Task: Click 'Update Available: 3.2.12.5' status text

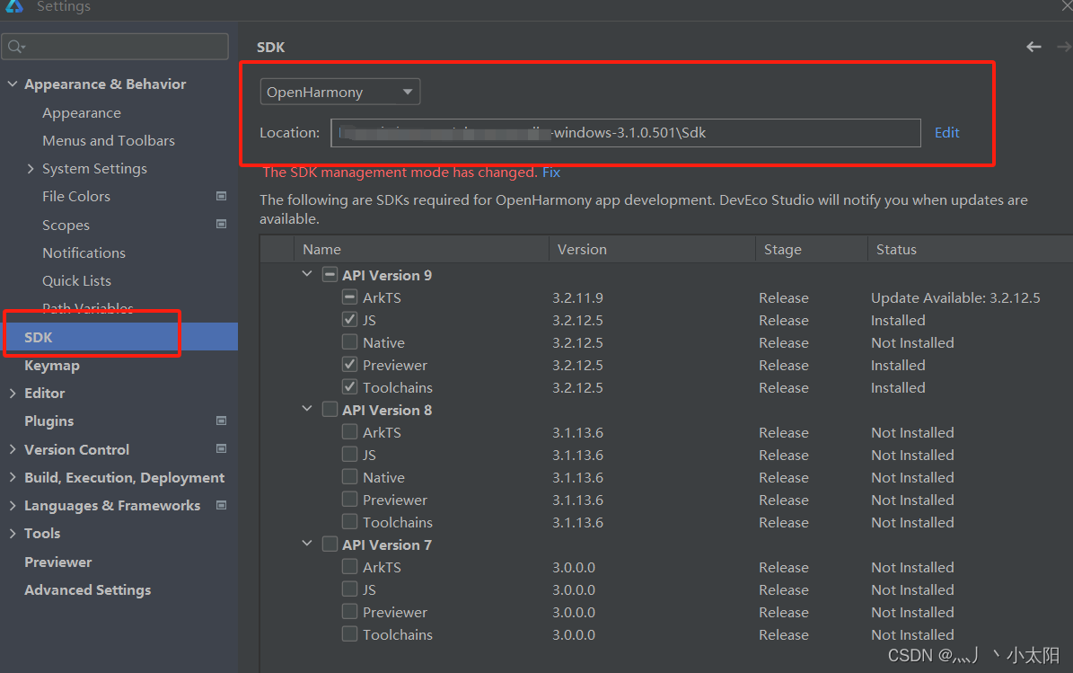Action: [x=955, y=297]
